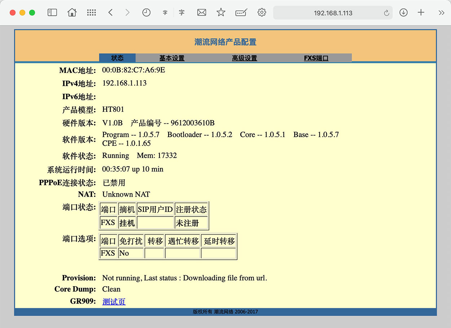This screenshot has height=328, width=451.
Task: Expand the toolbar overflow chevrons
Action: 441,13
